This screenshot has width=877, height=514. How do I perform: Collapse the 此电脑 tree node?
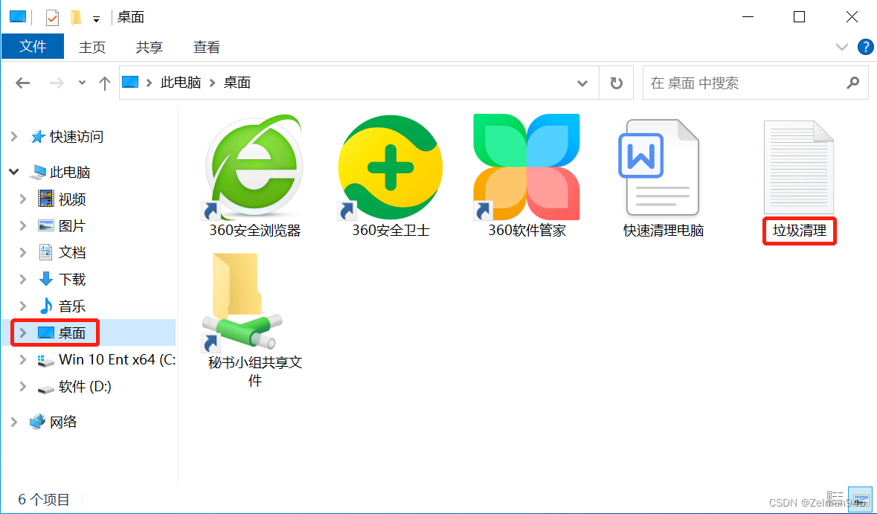14,173
